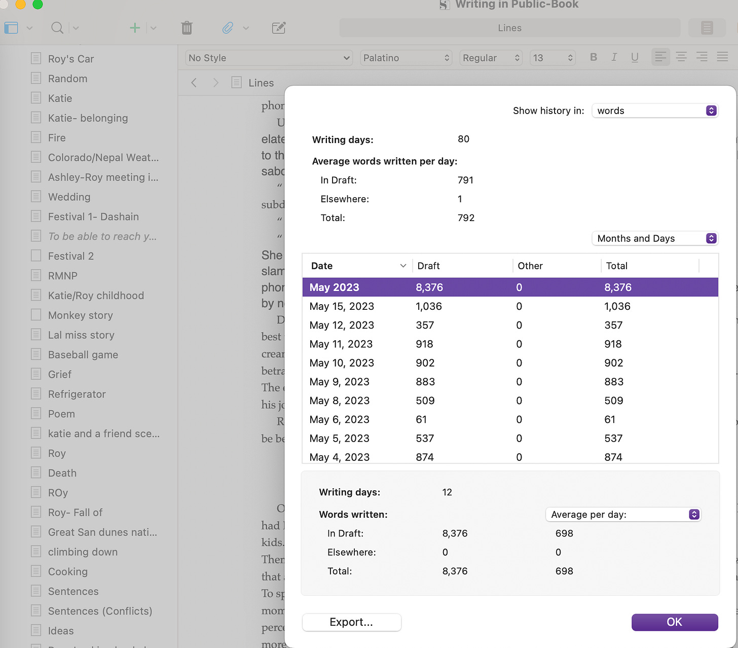This screenshot has width=738, height=648.
Task: Click the green plus add icon
Action: coord(135,28)
